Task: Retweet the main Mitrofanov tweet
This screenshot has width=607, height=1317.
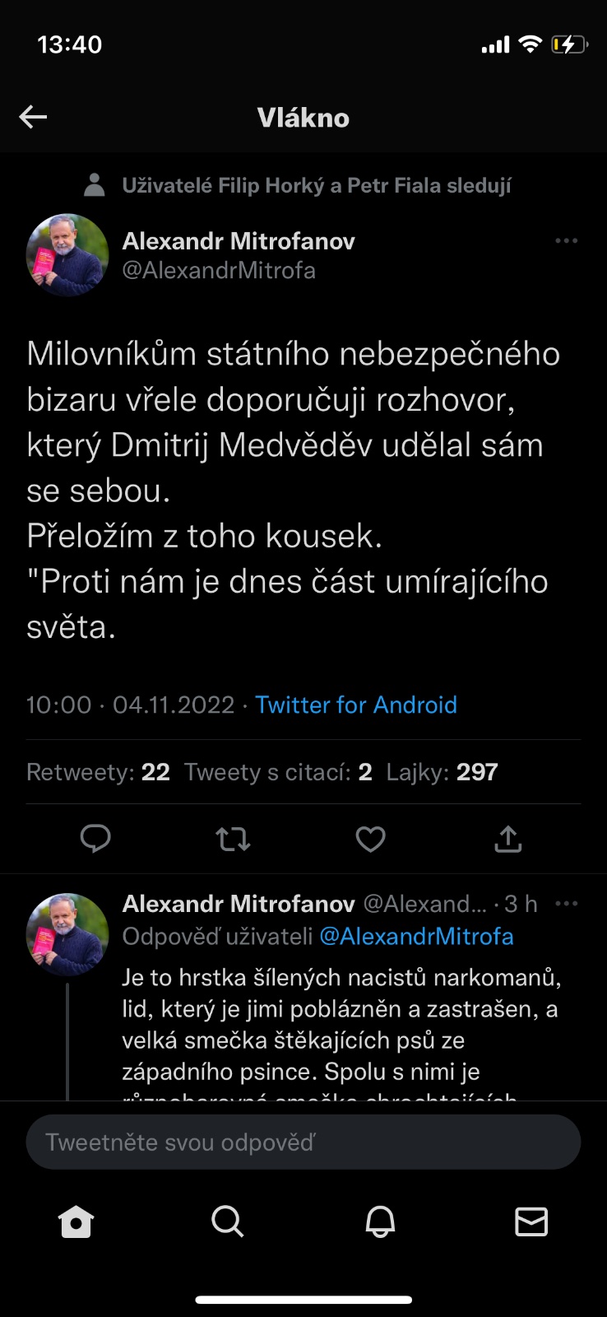Action: 233,839
